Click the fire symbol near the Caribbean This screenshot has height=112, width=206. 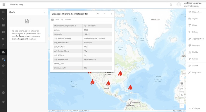[130, 87]
